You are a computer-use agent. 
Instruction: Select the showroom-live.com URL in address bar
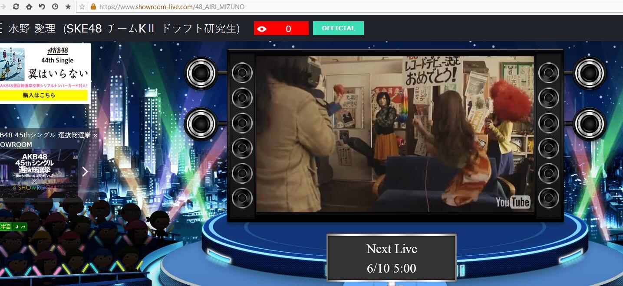(172, 7)
